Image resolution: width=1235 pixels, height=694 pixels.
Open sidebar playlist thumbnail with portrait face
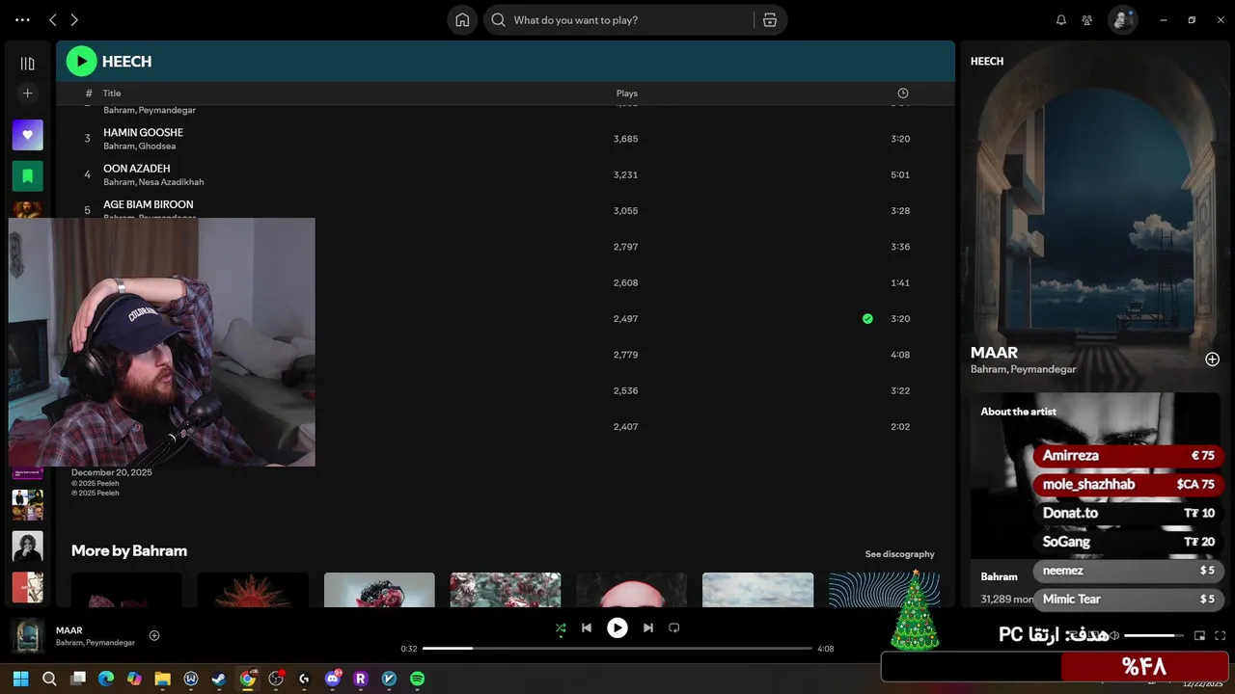point(27,547)
